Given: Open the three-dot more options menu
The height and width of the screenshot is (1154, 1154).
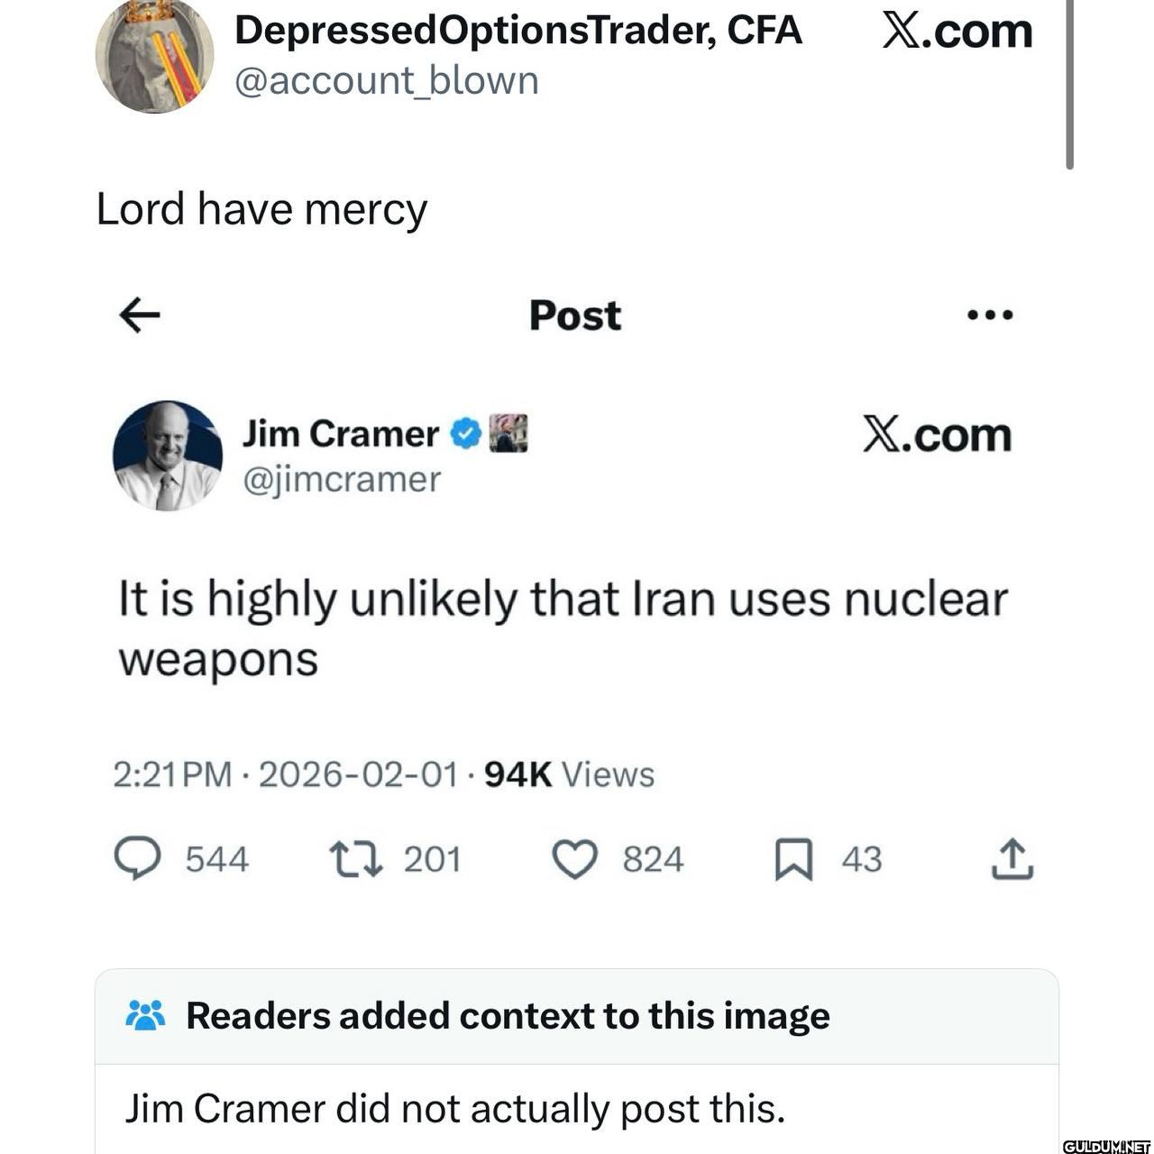Looking at the screenshot, I should pyautogui.click(x=990, y=316).
